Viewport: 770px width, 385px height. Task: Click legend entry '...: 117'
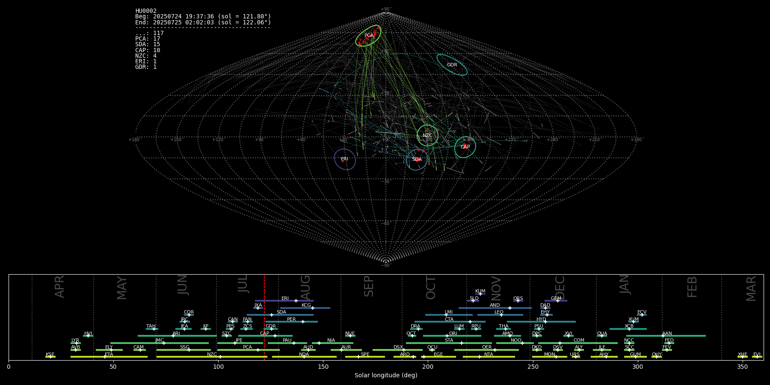pos(149,33)
